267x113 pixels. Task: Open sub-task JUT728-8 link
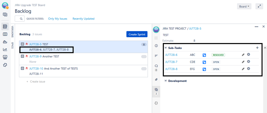tap(171, 69)
